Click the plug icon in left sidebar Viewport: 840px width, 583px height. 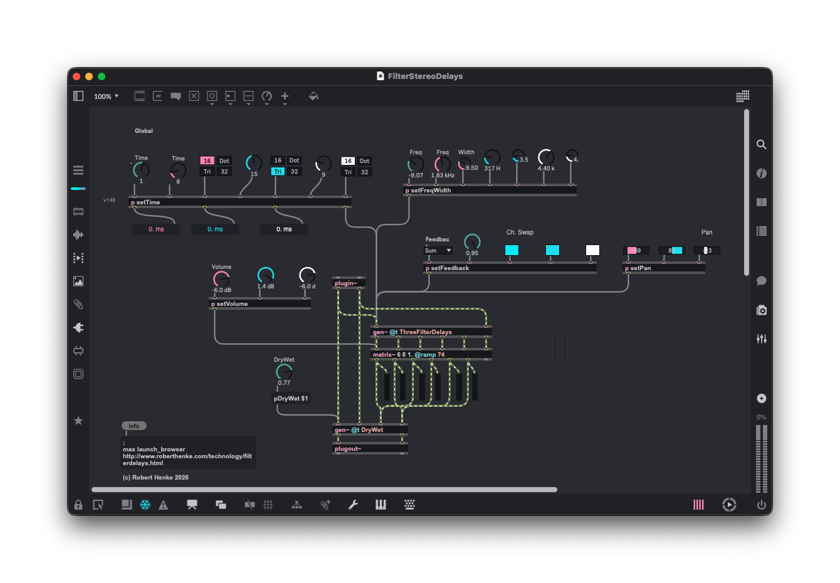coord(78,327)
